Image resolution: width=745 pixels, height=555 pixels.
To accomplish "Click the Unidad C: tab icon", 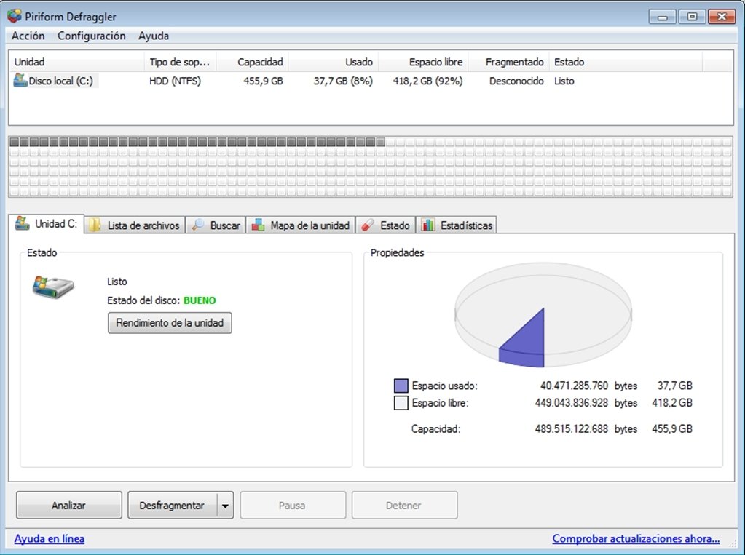I will pos(23,223).
